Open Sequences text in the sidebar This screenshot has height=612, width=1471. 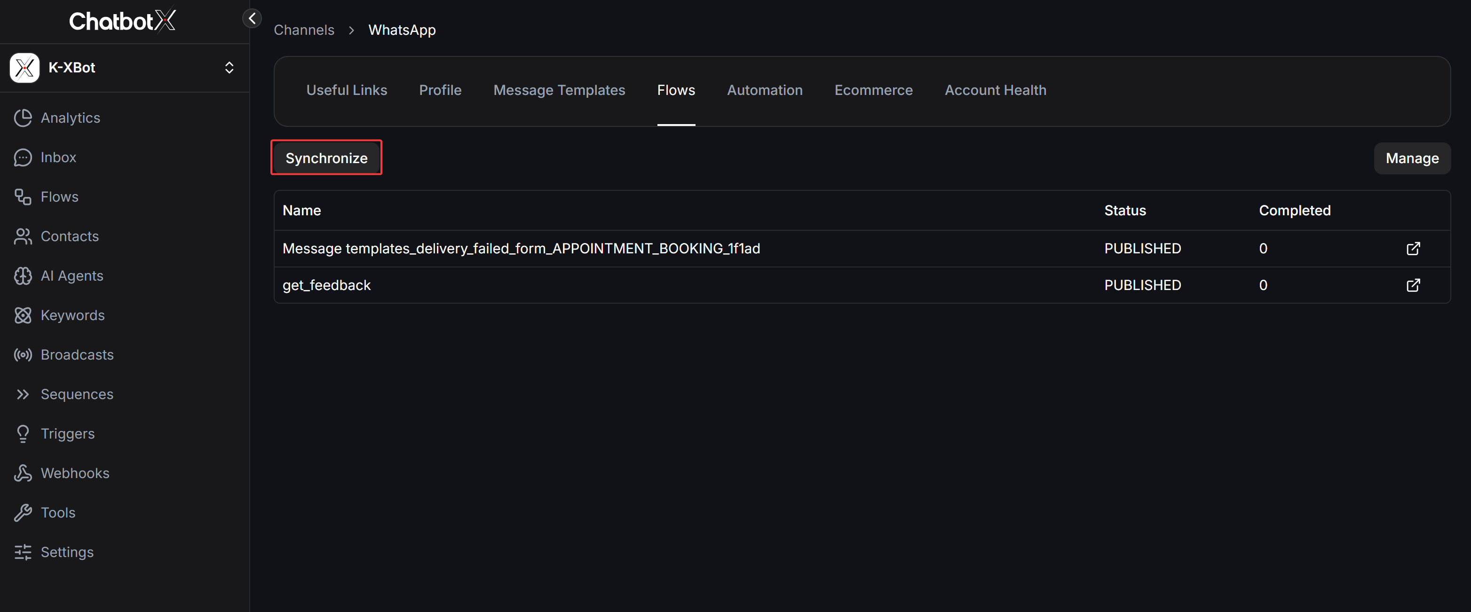click(x=77, y=394)
